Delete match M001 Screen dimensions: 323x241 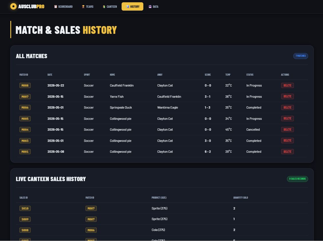pyautogui.click(x=287, y=152)
